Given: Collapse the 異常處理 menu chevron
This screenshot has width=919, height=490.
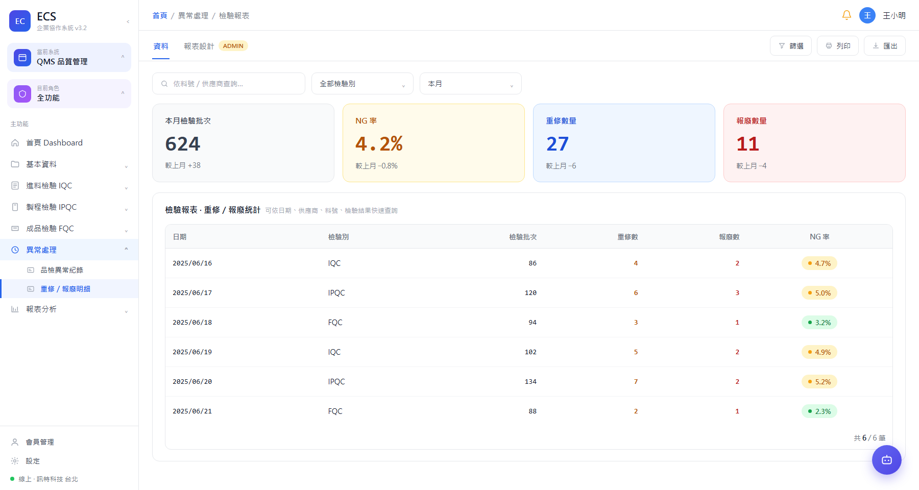Looking at the screenshot, I should 126,250.
